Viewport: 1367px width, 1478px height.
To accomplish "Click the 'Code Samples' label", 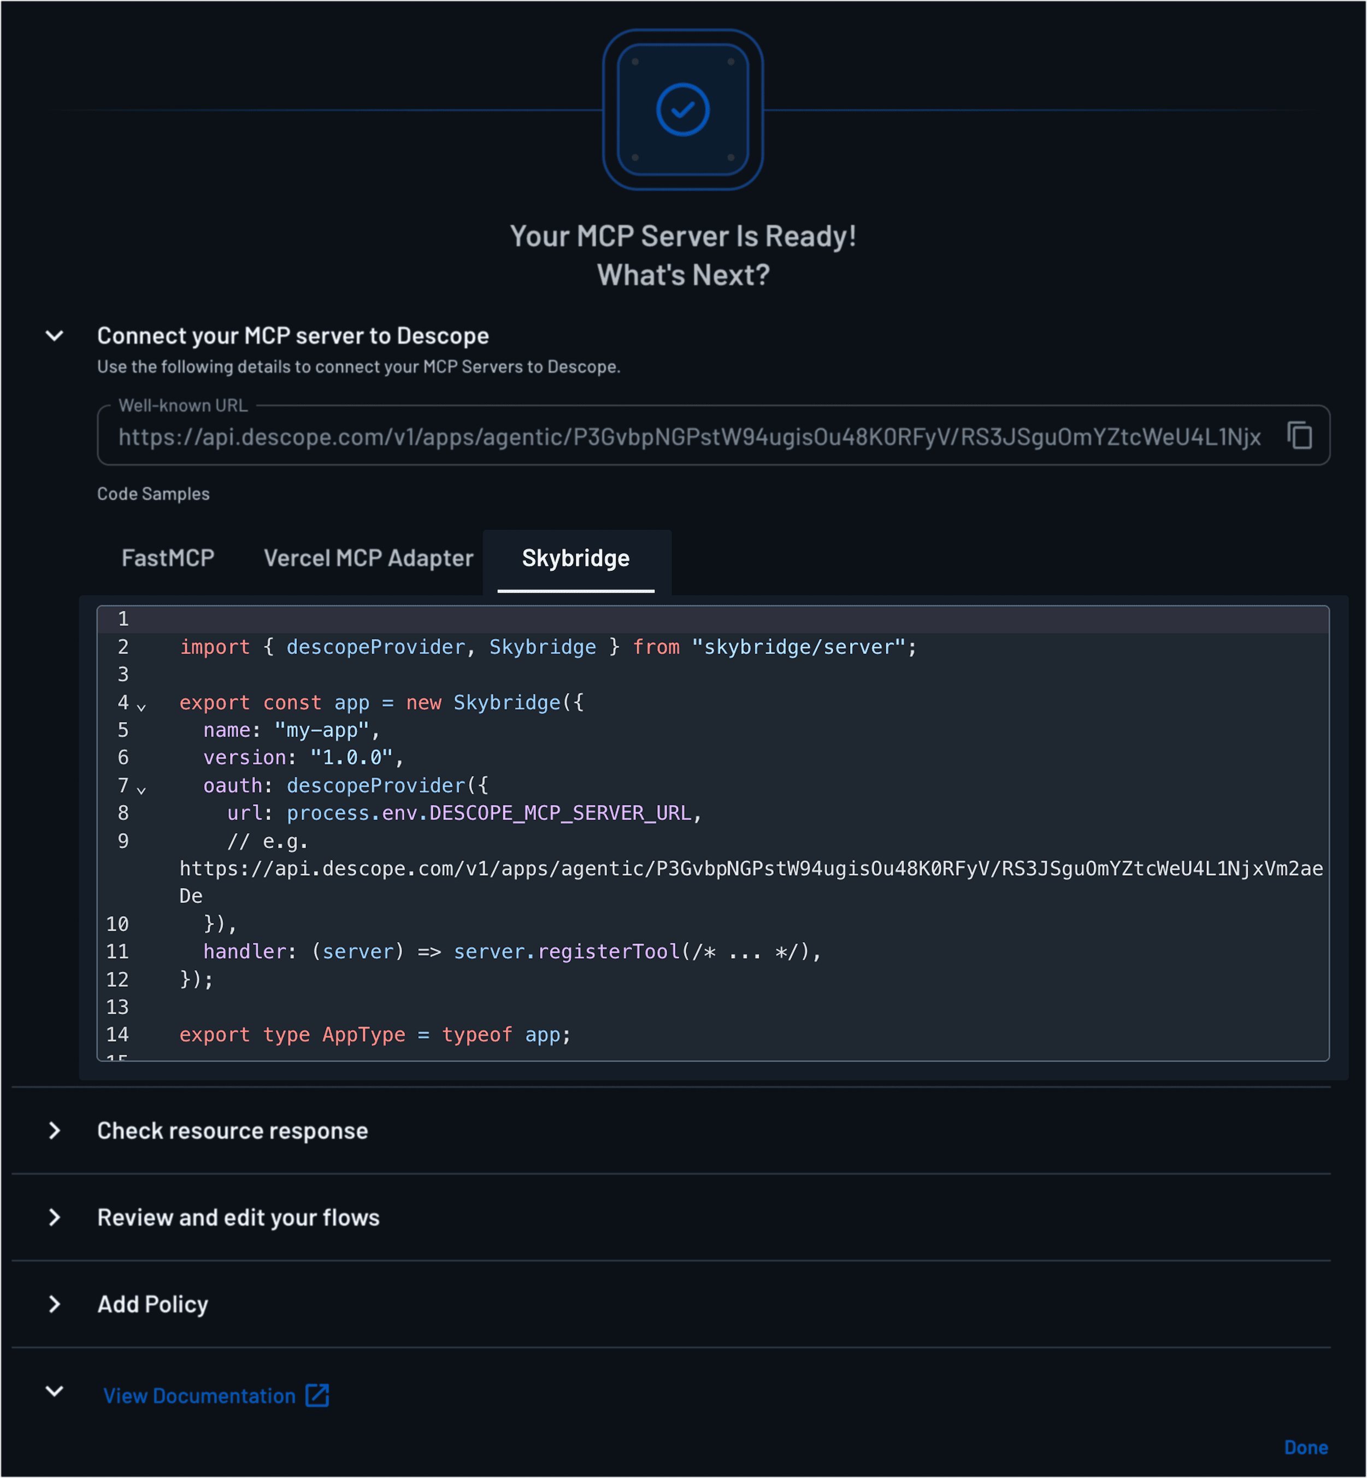I will coord(153,493).
